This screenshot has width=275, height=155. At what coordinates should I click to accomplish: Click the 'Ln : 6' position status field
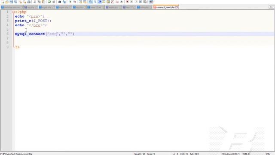[175, 154]
